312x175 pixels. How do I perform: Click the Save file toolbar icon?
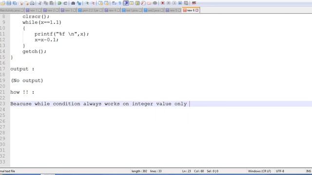[9, 3]
